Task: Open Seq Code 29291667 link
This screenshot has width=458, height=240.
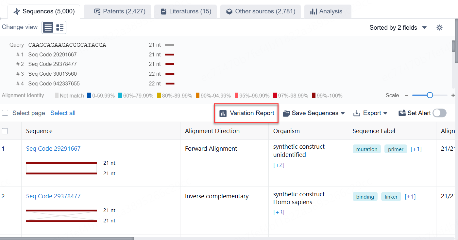Action: click(53, 149)
